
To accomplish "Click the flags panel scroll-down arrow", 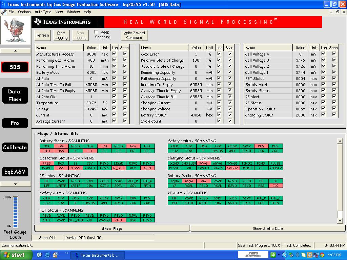I will pos(340,221).
